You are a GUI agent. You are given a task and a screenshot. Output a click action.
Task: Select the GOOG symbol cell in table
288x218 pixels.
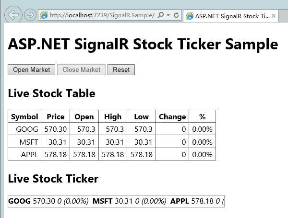tap(24, 129)
